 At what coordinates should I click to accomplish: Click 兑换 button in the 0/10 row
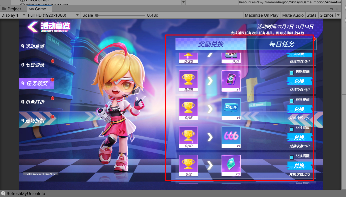click(x=299, y=137)
